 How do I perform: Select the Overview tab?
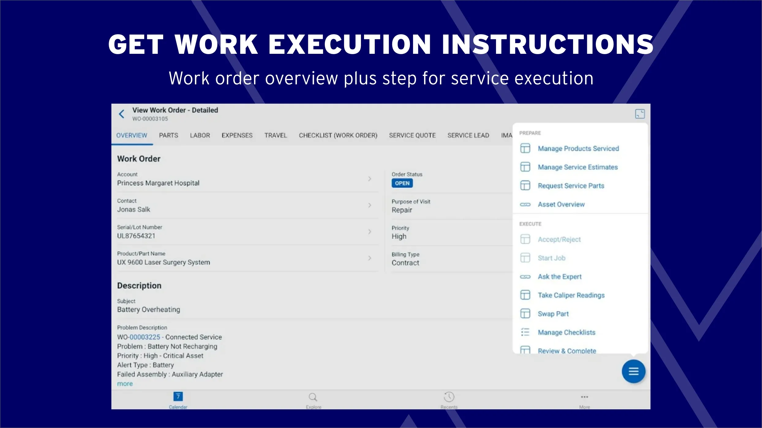point(132,135)
